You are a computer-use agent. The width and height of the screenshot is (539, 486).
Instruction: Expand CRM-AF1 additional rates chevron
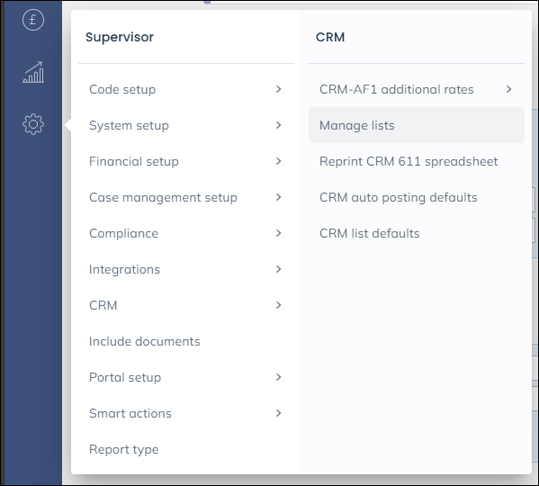point(508,89)
